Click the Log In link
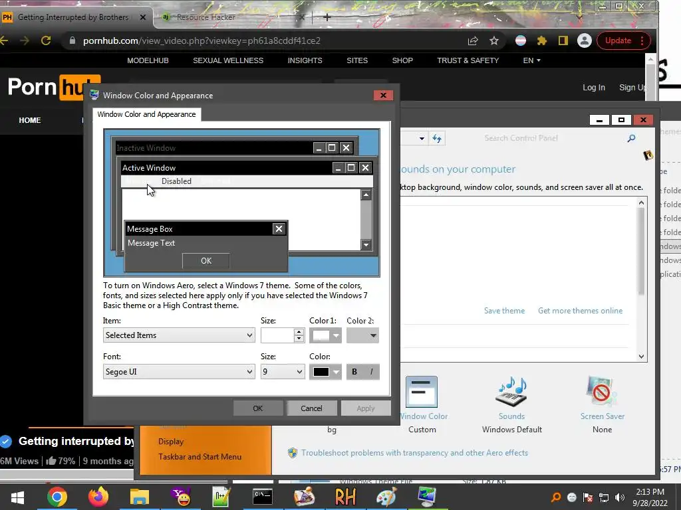681x510 pixels. point(594,87)
